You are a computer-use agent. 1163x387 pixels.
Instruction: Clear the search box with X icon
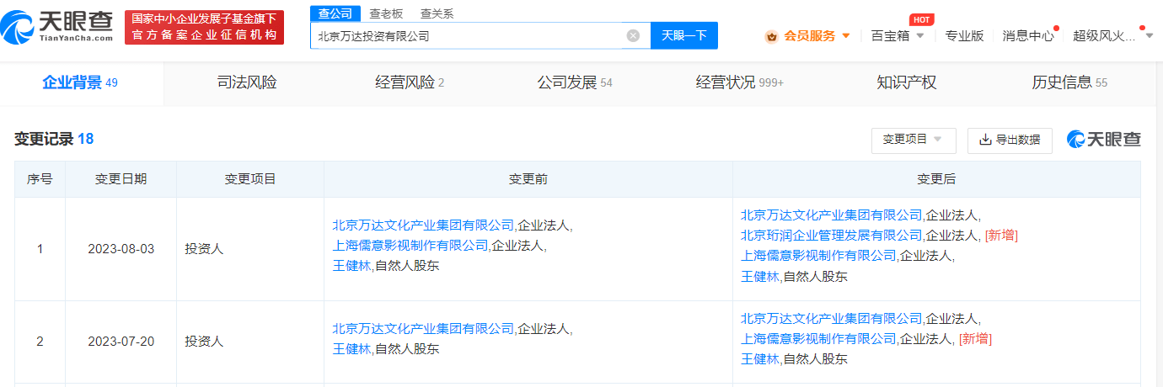[633, 35]
